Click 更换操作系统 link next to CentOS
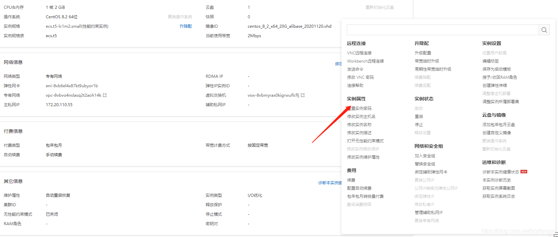Viewport: 558px width, 237px height. point(180,17)
